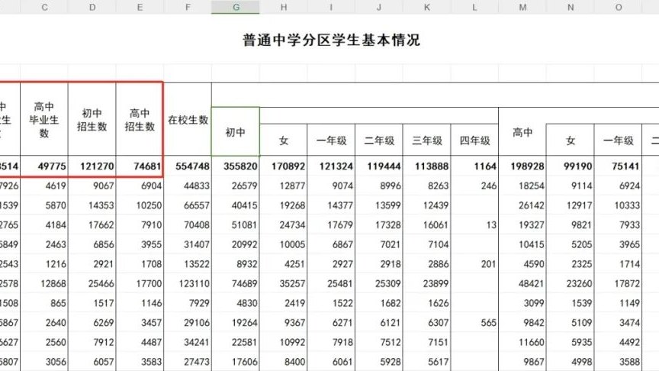Image resolution: width=659 pixels, height=371 pixels.
Task: Select column K header
Action: point(427,7)
